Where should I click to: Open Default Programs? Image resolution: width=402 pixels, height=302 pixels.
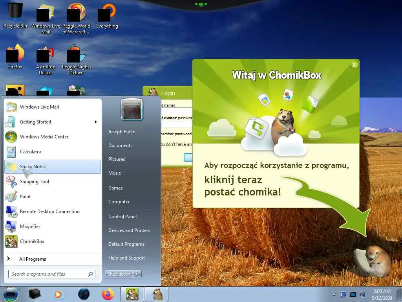[x=126, y=244]
